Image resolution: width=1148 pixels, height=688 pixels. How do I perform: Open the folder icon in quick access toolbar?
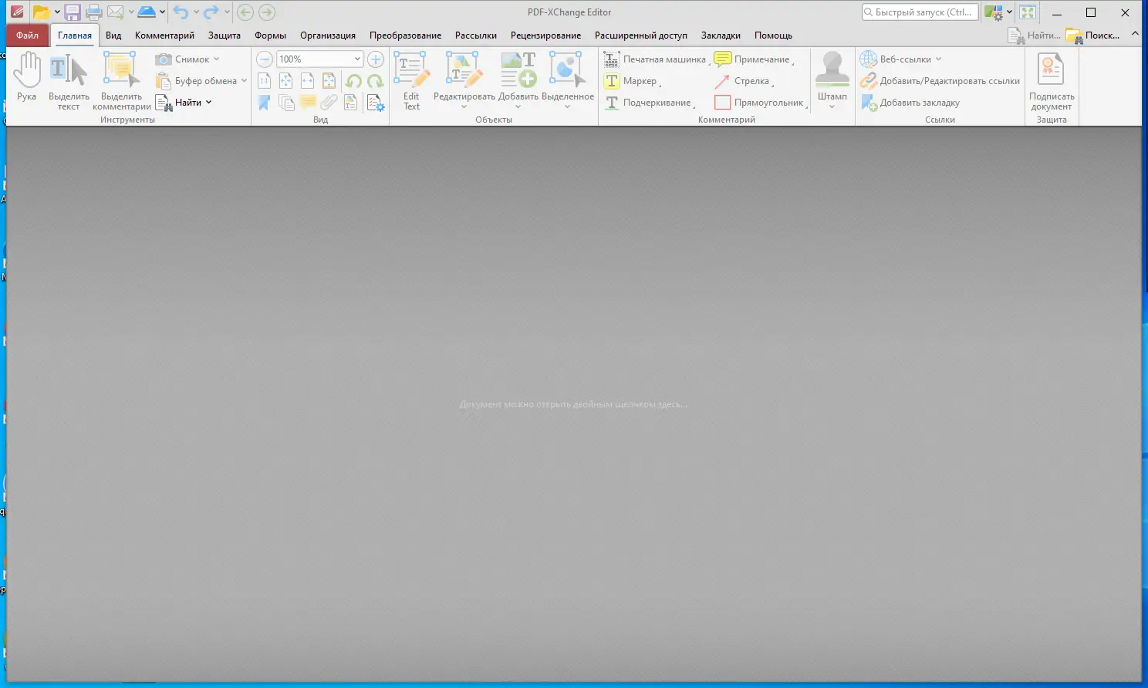[41, 12]
